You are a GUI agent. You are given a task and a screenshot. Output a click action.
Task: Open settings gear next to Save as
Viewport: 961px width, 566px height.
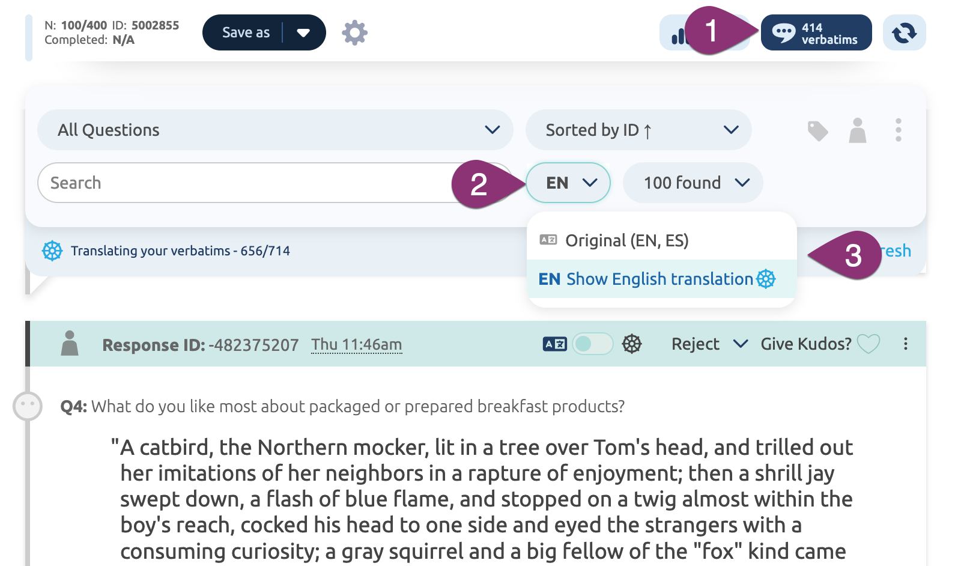pos(354,32)
